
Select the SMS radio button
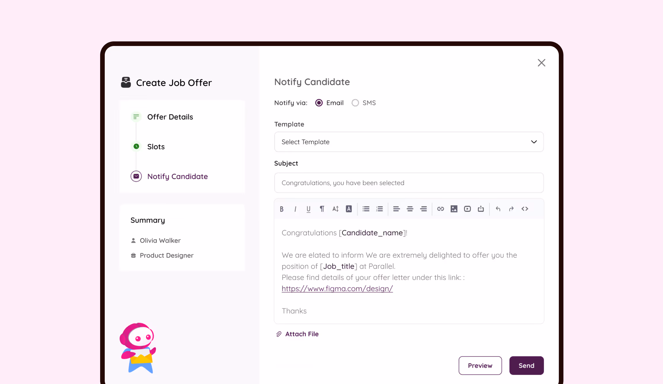[x=355, y=103]
